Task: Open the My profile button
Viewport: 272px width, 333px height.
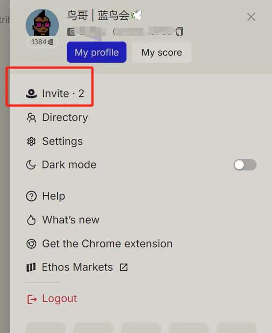Action: tap(97, 52)
